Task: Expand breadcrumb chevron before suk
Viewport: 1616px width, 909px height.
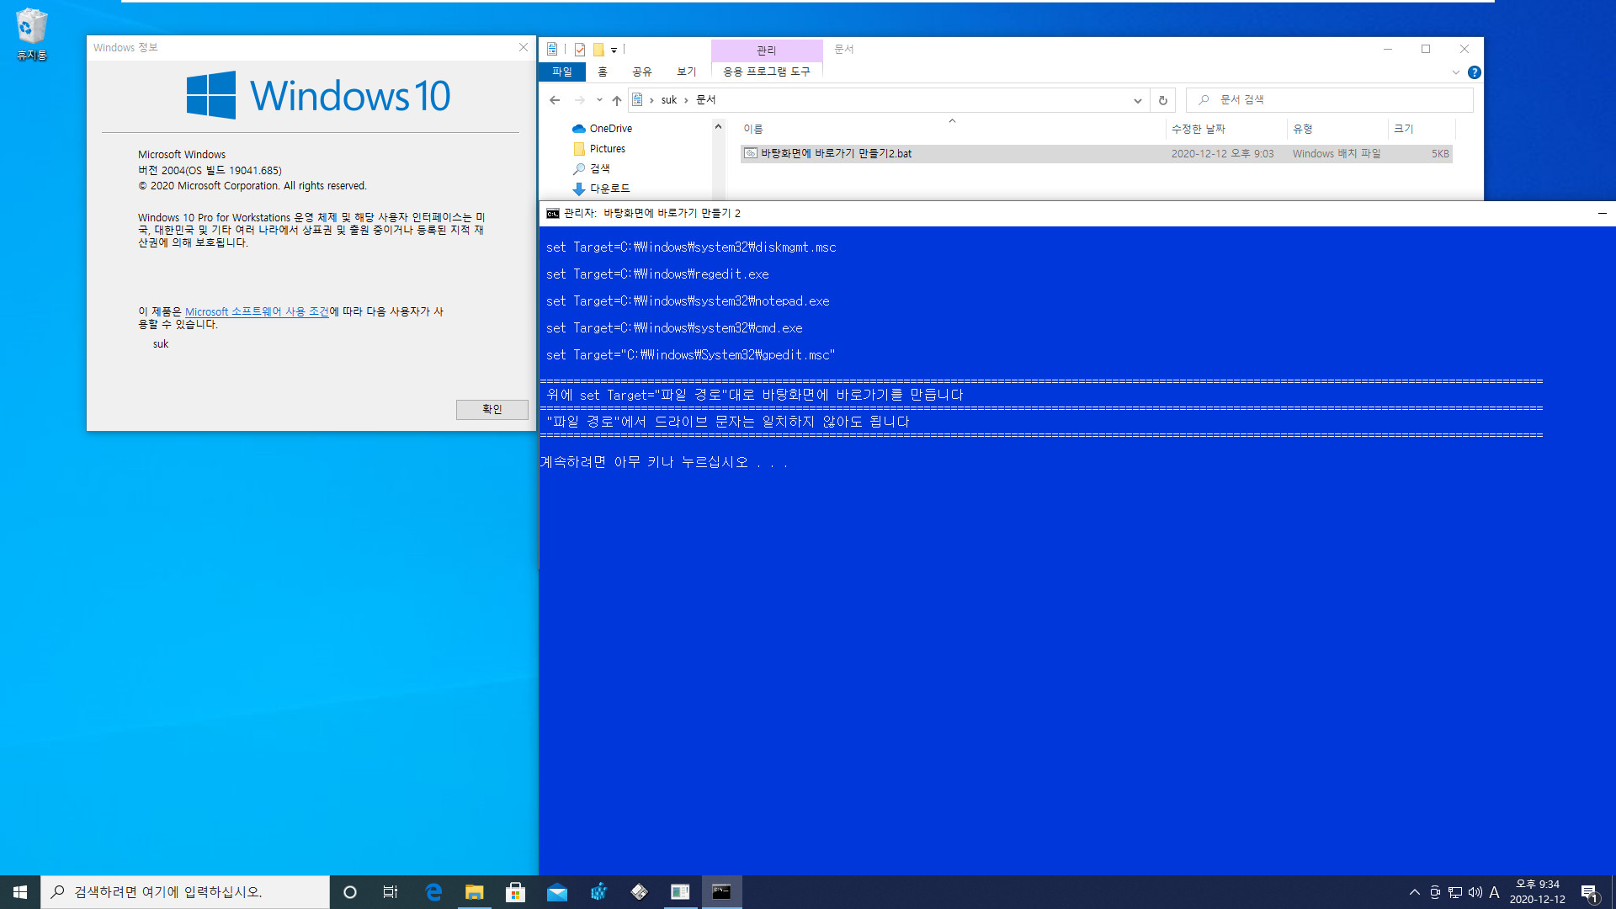Action: (651, 100)
